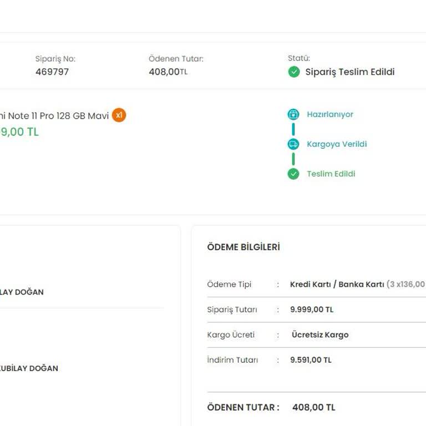Click the green checkmark beside Sipariş Teslim Edildi
The image size is (426, 426).
pyautogui.click(x=293, y=72)
